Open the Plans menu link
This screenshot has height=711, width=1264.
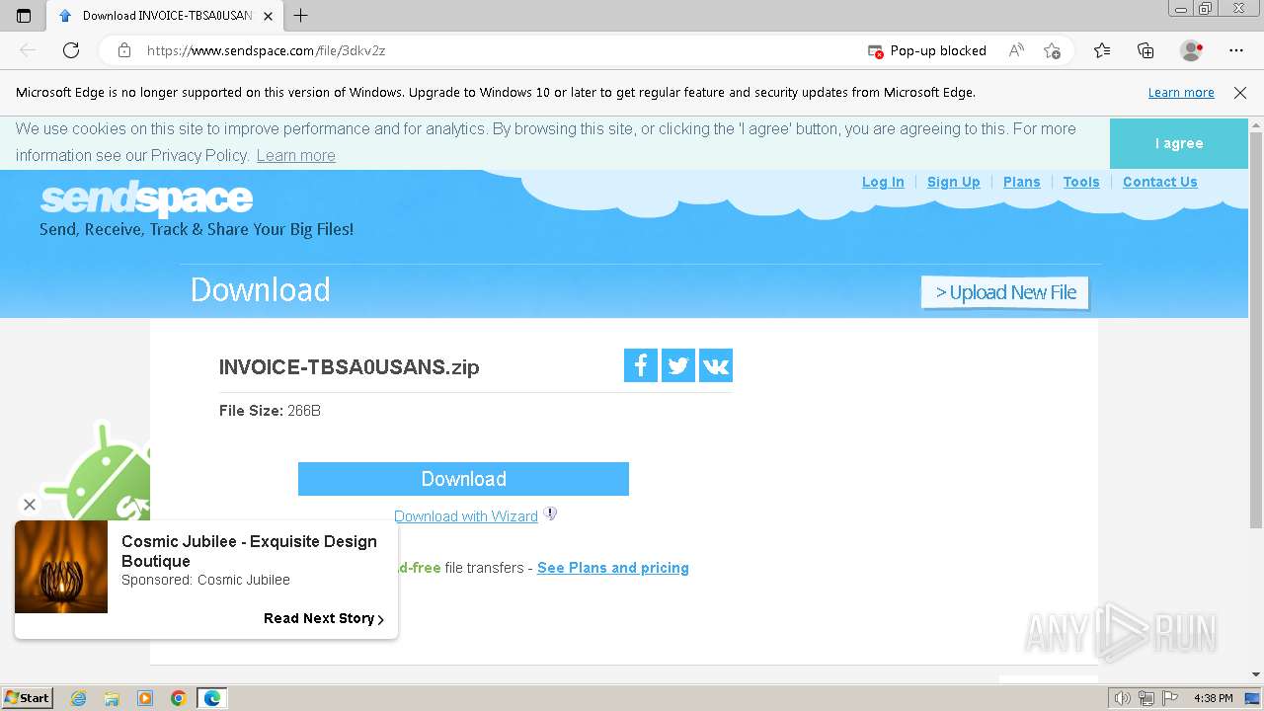(x=1021, y=182)
